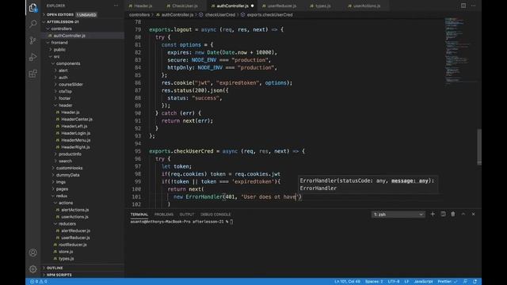Expand the public folder

[59, 50]
